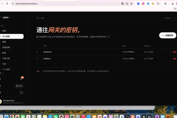
Task: Open the blue circular extension icon
Action: (x=148, y=4)
